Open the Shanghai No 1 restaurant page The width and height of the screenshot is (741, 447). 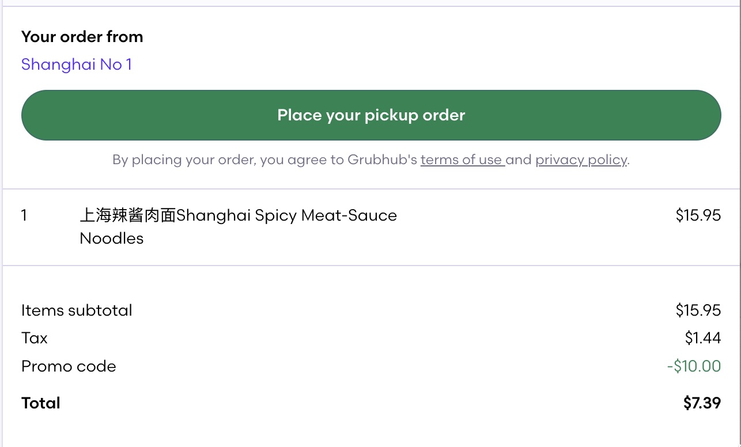tap(76, 64)
